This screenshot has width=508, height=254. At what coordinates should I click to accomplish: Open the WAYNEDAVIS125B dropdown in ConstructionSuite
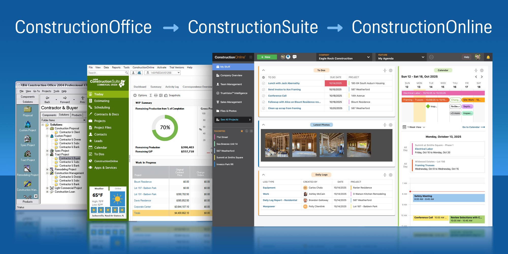pyautogui.click(x=163, y=73)
